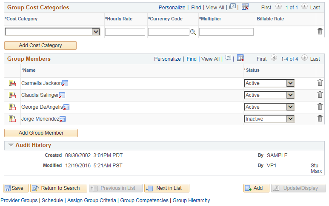Click the Return to Search button
The image size is (329, 206).
tap(59, 188)
